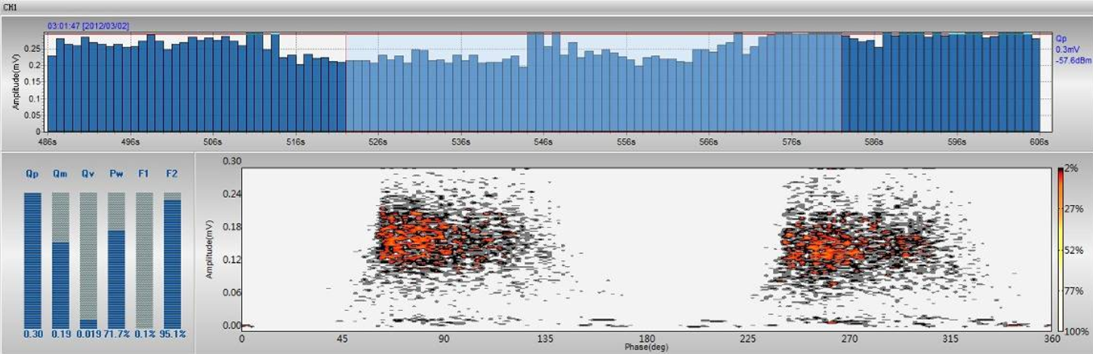Click the 0.12 amplitude label on phase plot
Viewport: 1093px width, 354px height.
tap(230, 259)
